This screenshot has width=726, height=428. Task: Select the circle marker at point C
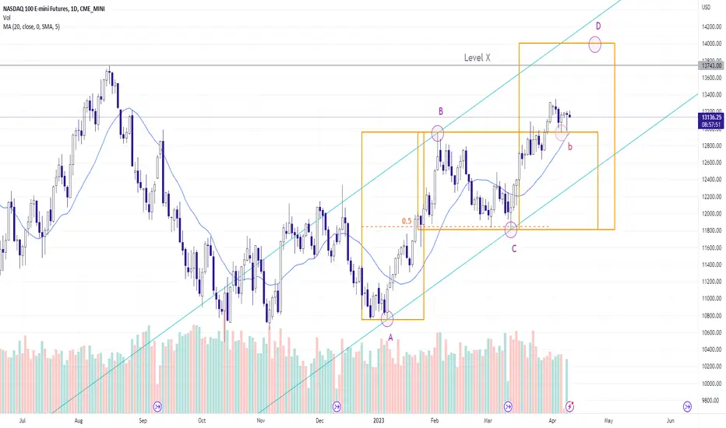[511, 230]
